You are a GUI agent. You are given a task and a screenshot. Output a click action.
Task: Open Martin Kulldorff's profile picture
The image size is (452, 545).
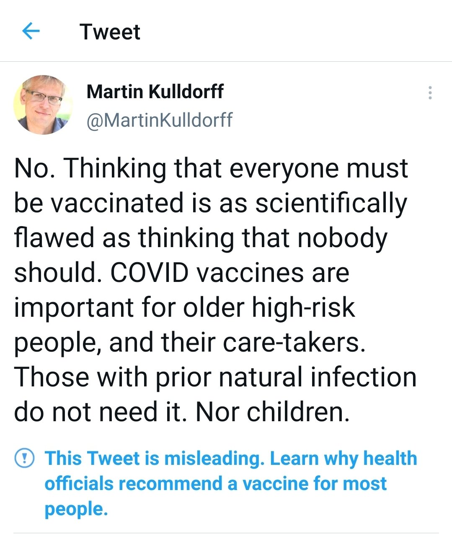click(42, 105)
